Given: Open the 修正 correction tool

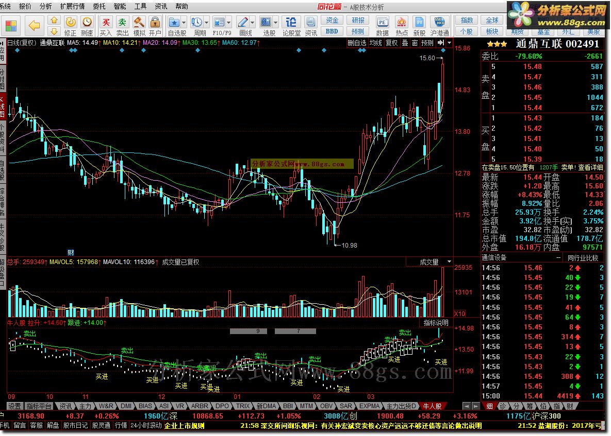Looking at the screenshot, I should 71,26.
